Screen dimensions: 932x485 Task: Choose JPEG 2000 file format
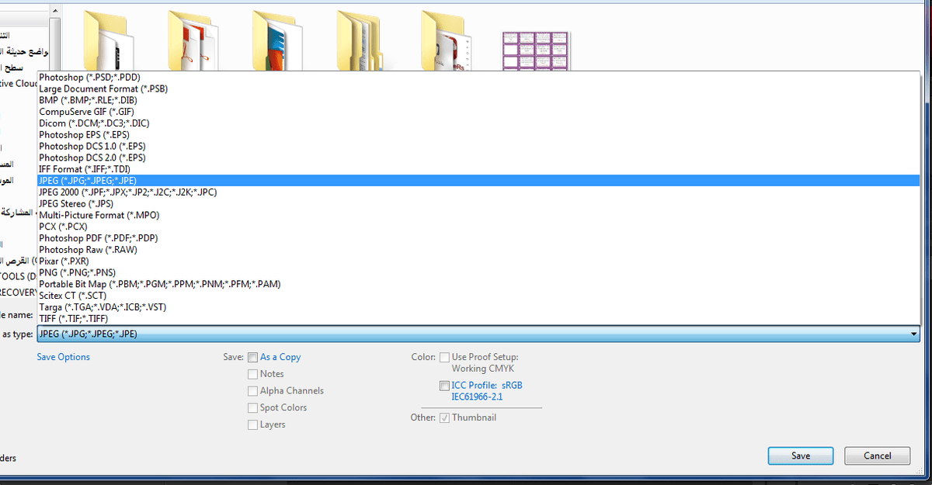tap(478, 192)
